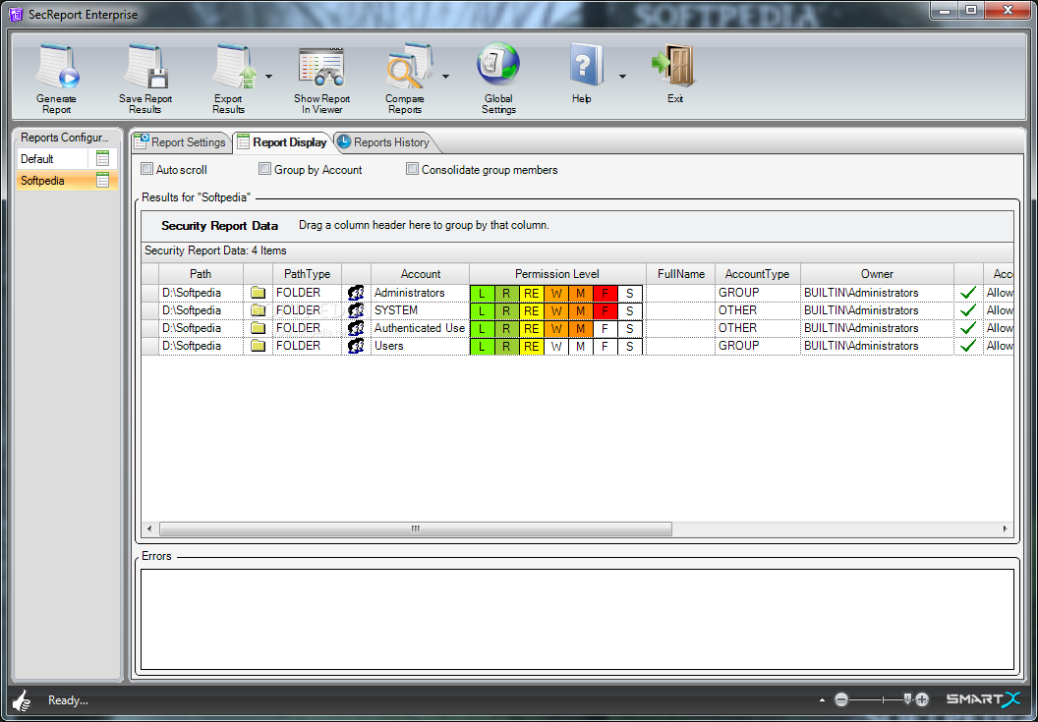Viewport: 1038px width, 722px height.
Task: Click red F permission in Administrators row
Action: tap(605, 293)
